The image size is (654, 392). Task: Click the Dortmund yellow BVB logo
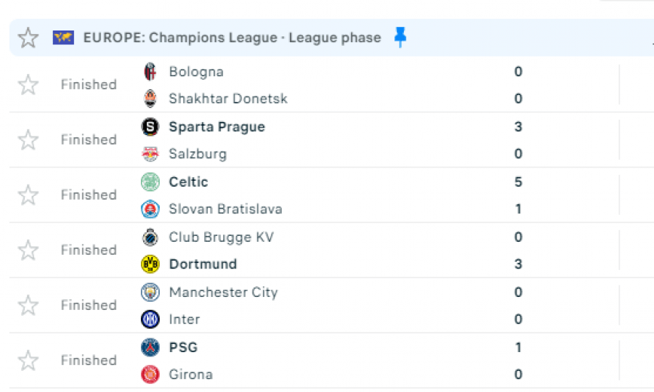pos(150,264)
